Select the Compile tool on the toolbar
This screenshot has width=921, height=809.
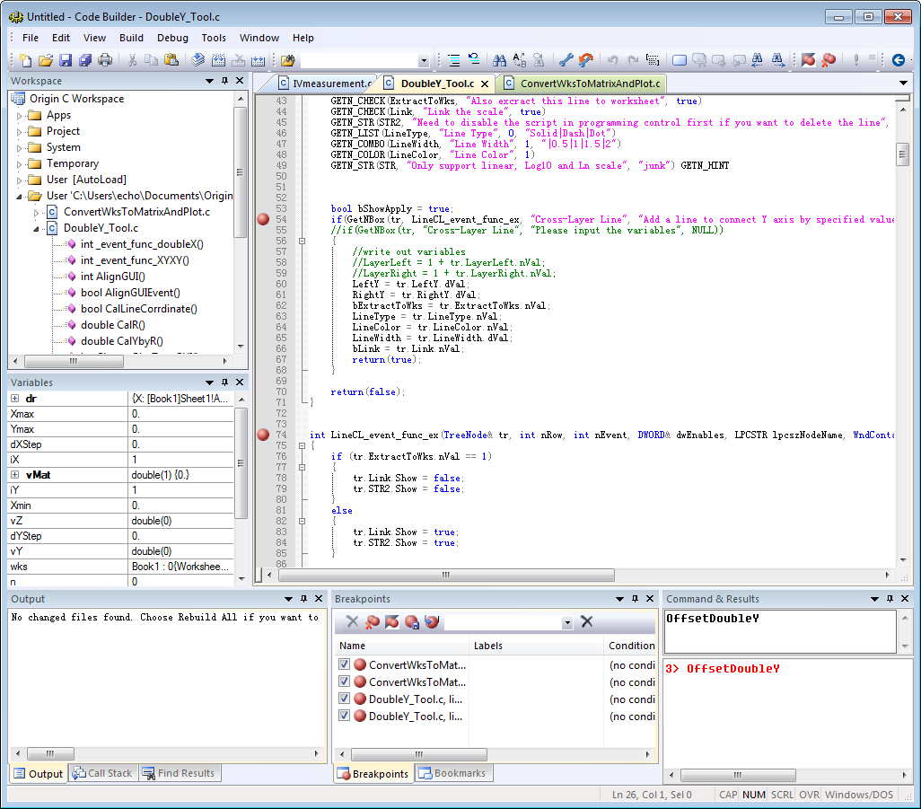(x=197, y=60)
